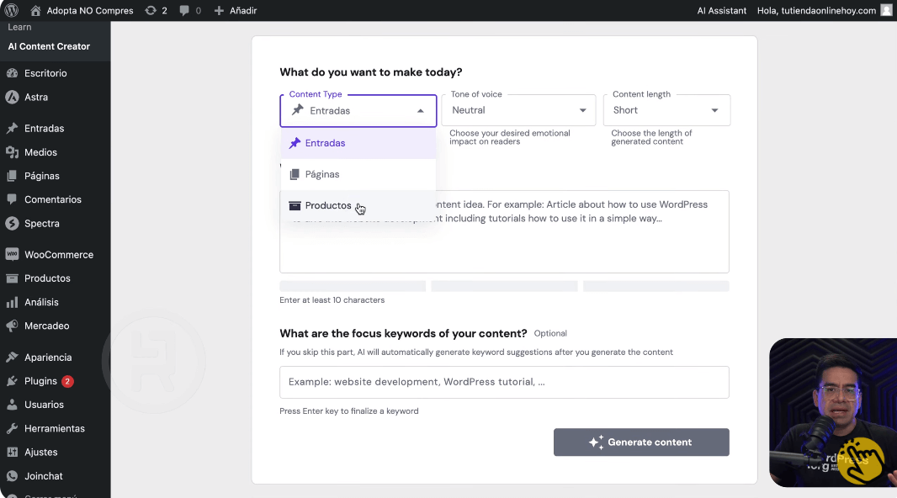Open the Content length dropdown
The height and width of the screenshot is (498, 897).
pos(666,110)
